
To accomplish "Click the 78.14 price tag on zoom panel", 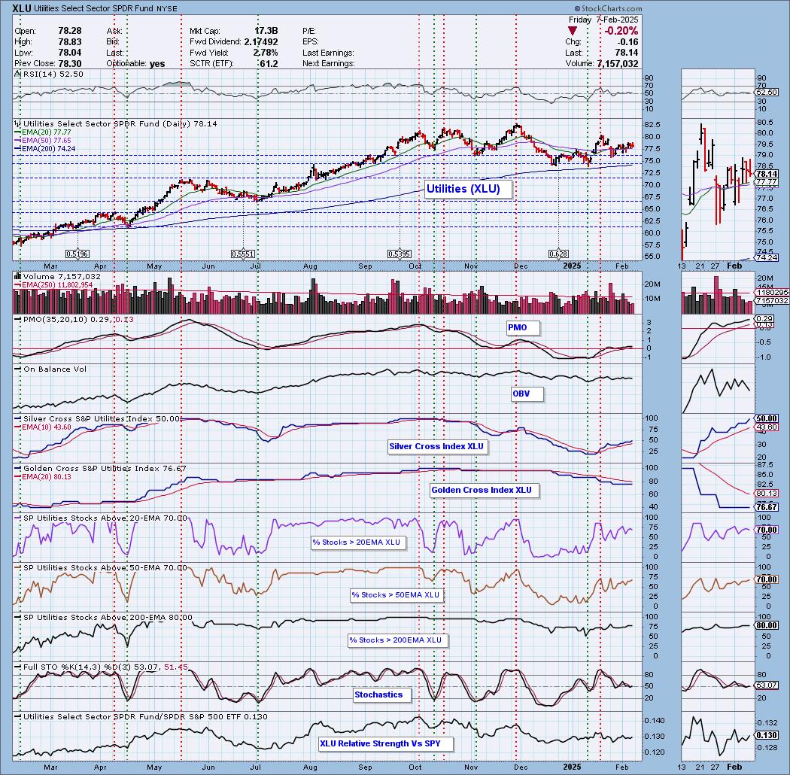I will (767, 174).
